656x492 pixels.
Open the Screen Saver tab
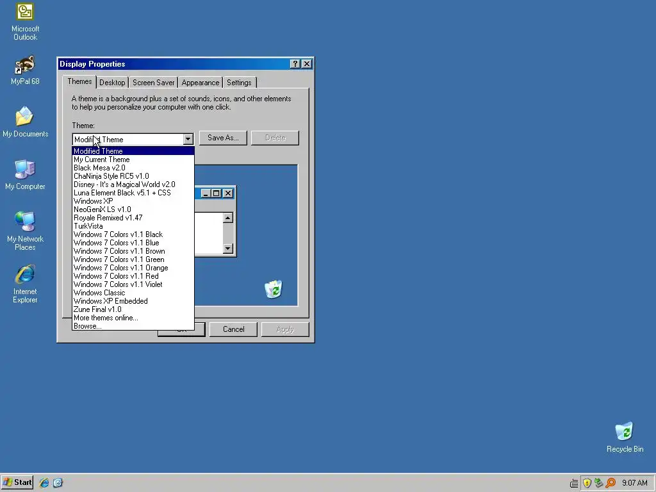[x=153, y=83]
